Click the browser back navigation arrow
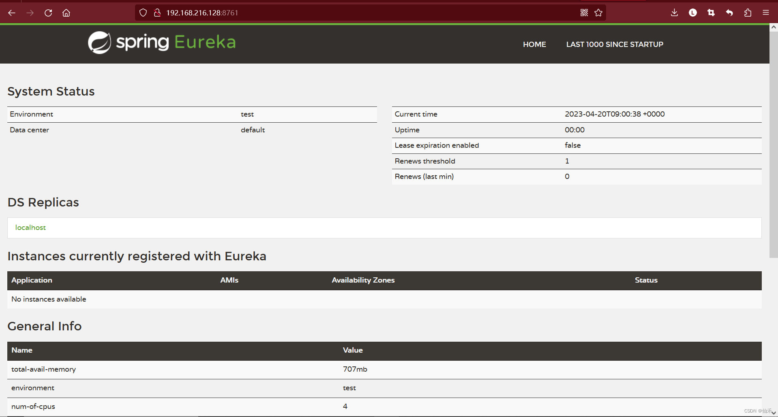The height and width of the screenshot is (417, 778). [12, 13]
